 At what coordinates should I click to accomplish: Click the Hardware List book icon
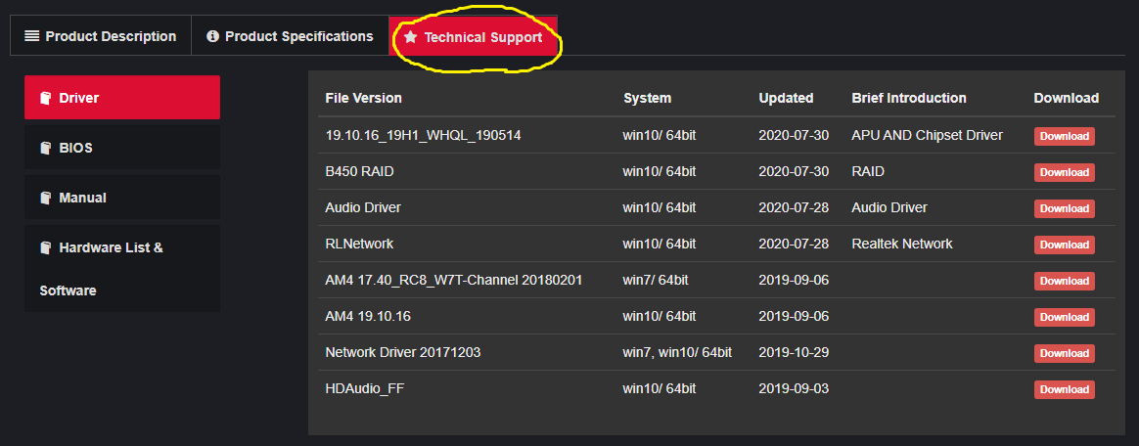45,247
